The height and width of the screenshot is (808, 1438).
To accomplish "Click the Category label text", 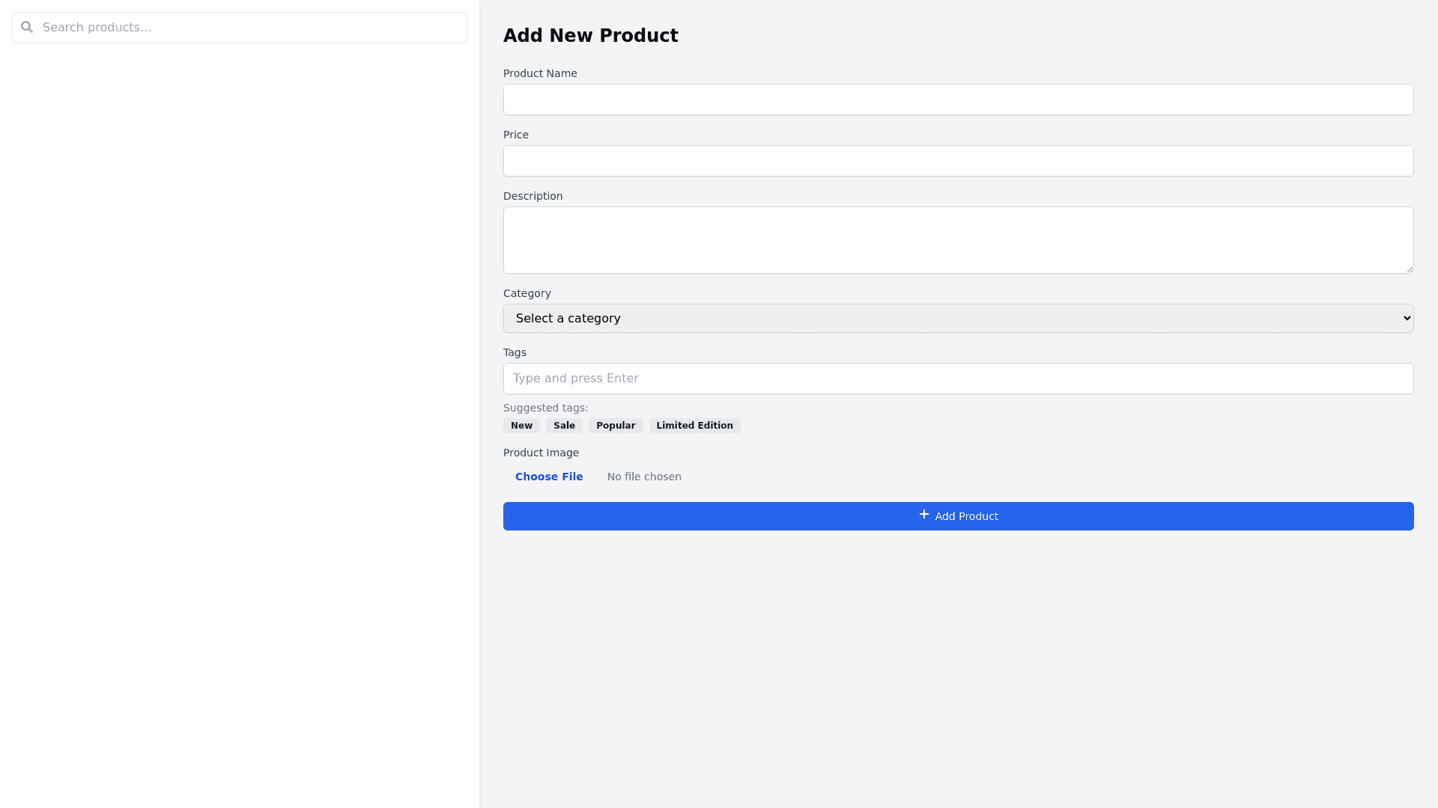I will tap(527, 293).
